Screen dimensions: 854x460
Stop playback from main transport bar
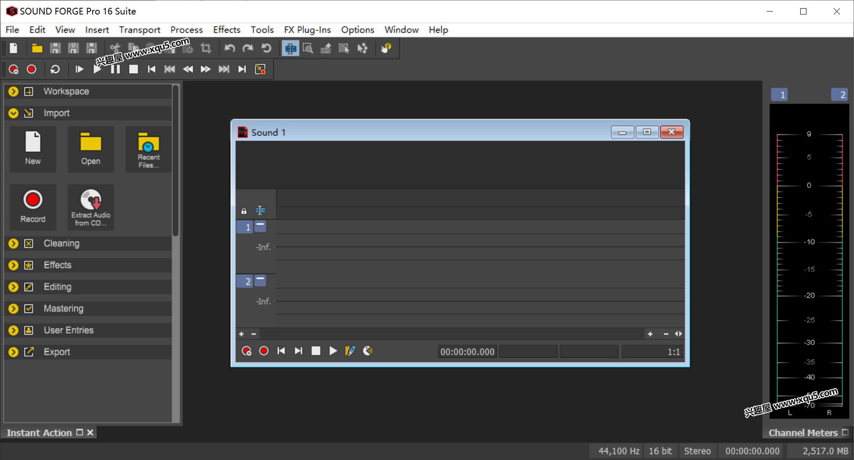(x=134, y=69)
